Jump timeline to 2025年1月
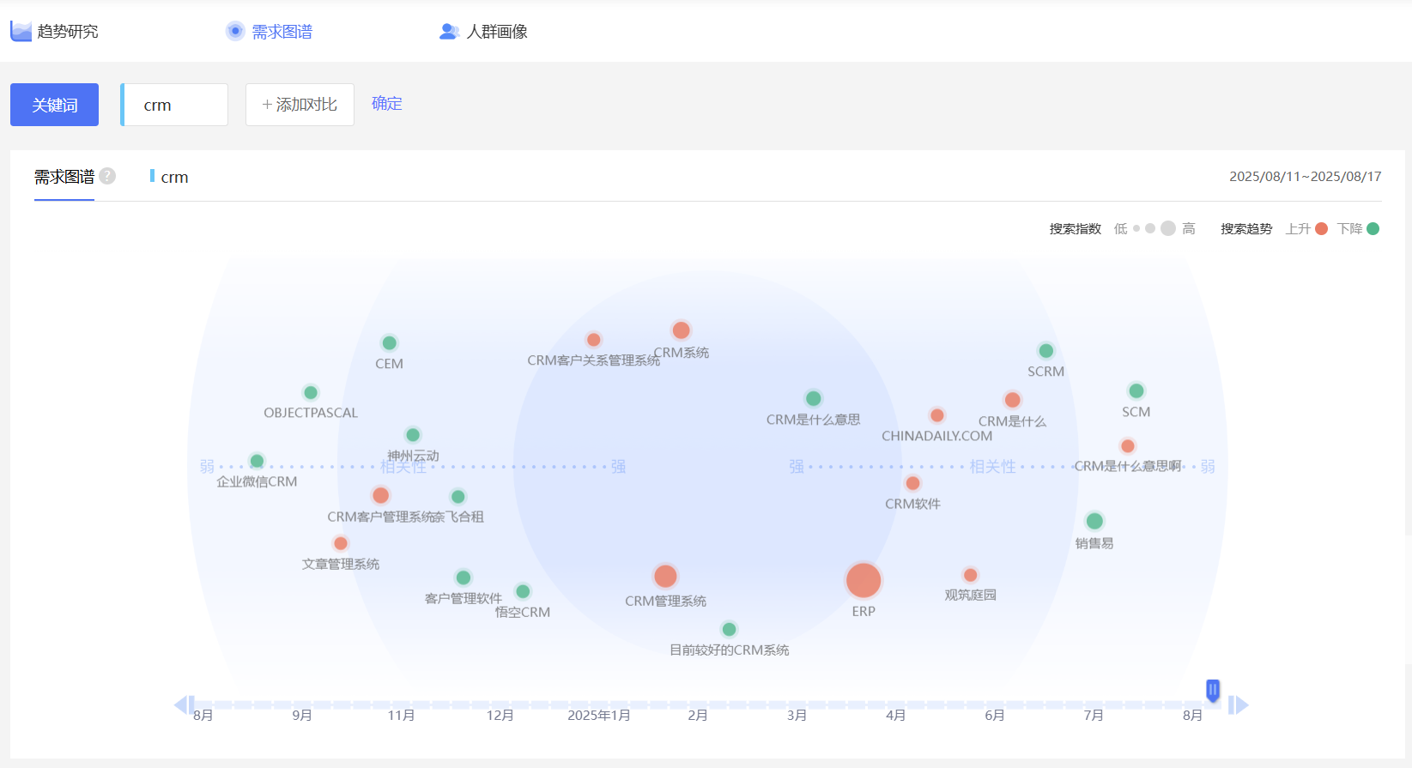 tap(599, 715)
